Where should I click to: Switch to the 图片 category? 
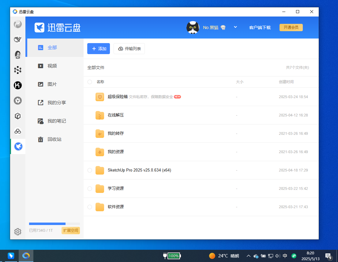[55, 84]
